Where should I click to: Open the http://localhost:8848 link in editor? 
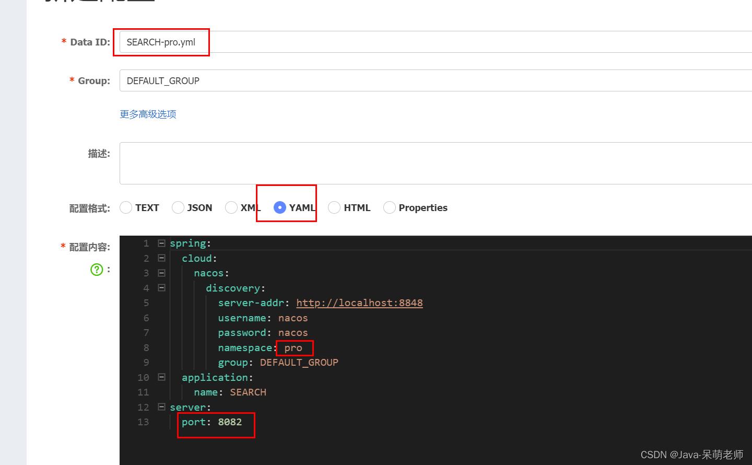[x=359, y=303]
